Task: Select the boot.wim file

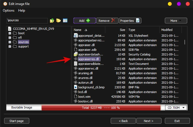Action: pos(84,97)
